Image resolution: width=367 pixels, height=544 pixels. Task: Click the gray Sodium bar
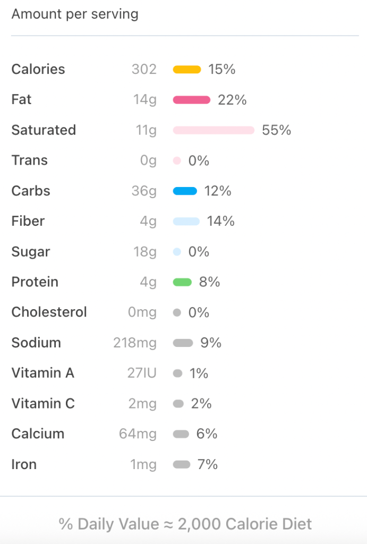(x=183, y=343)
